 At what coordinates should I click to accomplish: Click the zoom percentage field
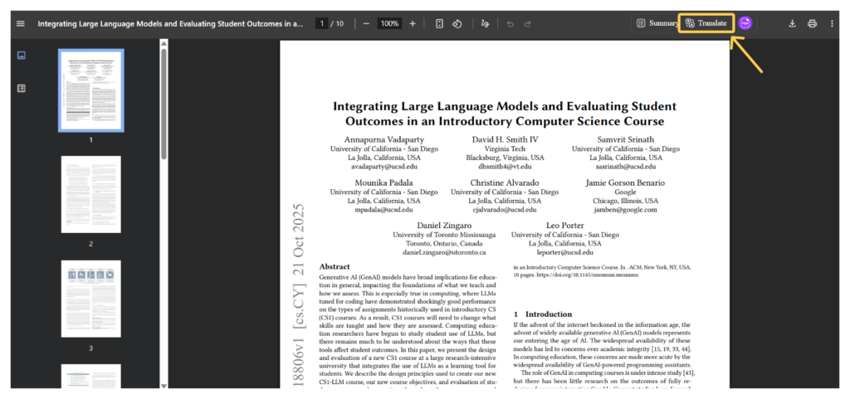pyautogui.click(x=389, y=23)
